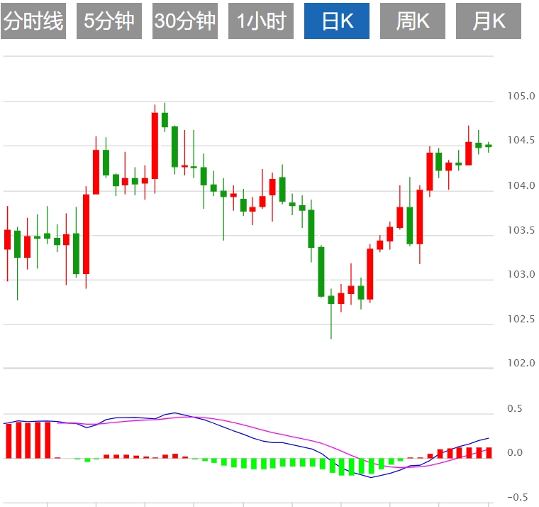Click the 104.5 price axis label

521,141
